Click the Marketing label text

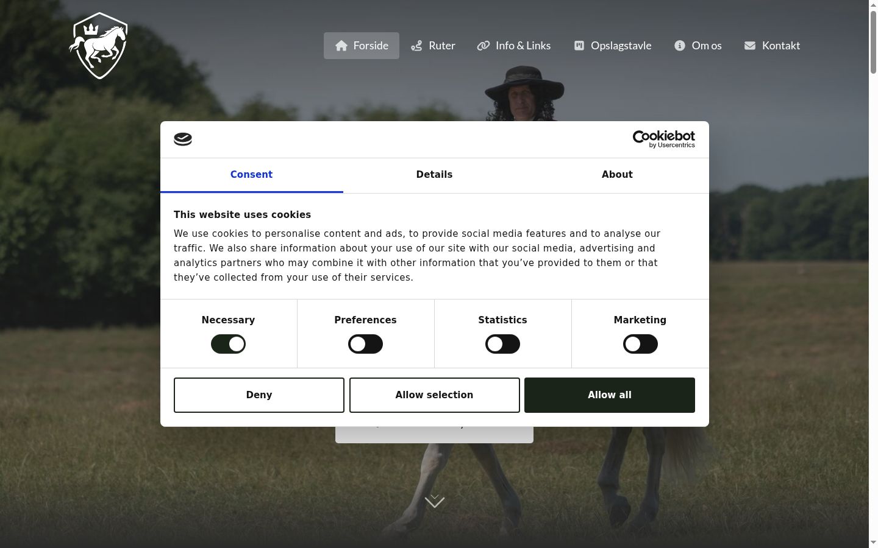[640, 320]
